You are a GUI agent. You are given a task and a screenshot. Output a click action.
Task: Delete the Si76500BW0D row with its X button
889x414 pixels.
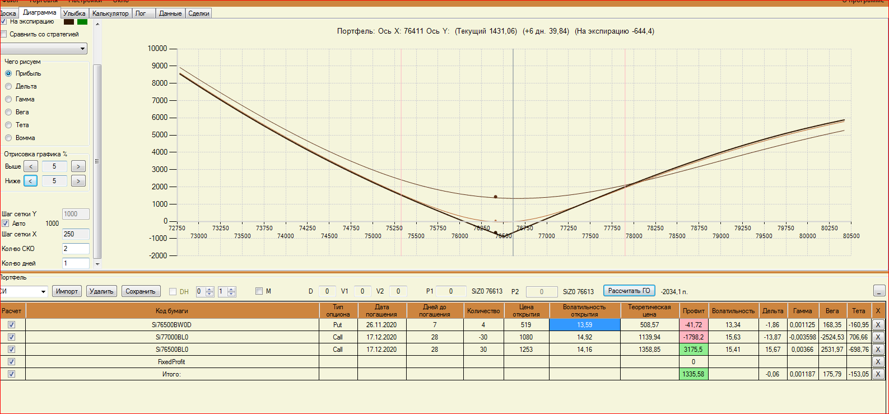coord(878,325)
